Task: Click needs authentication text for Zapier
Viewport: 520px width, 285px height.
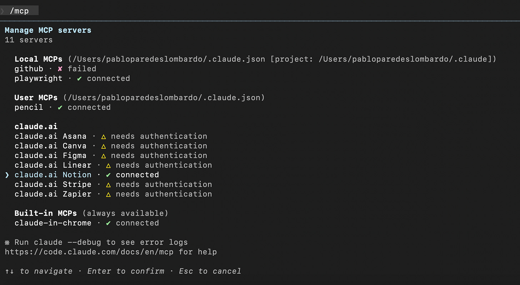Action: [164, 194]
